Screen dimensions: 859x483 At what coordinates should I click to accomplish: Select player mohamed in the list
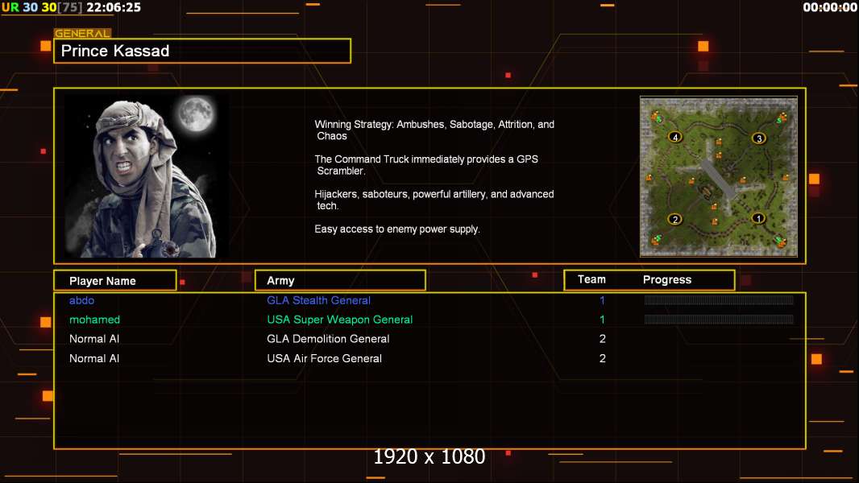[x=94, y=320]
